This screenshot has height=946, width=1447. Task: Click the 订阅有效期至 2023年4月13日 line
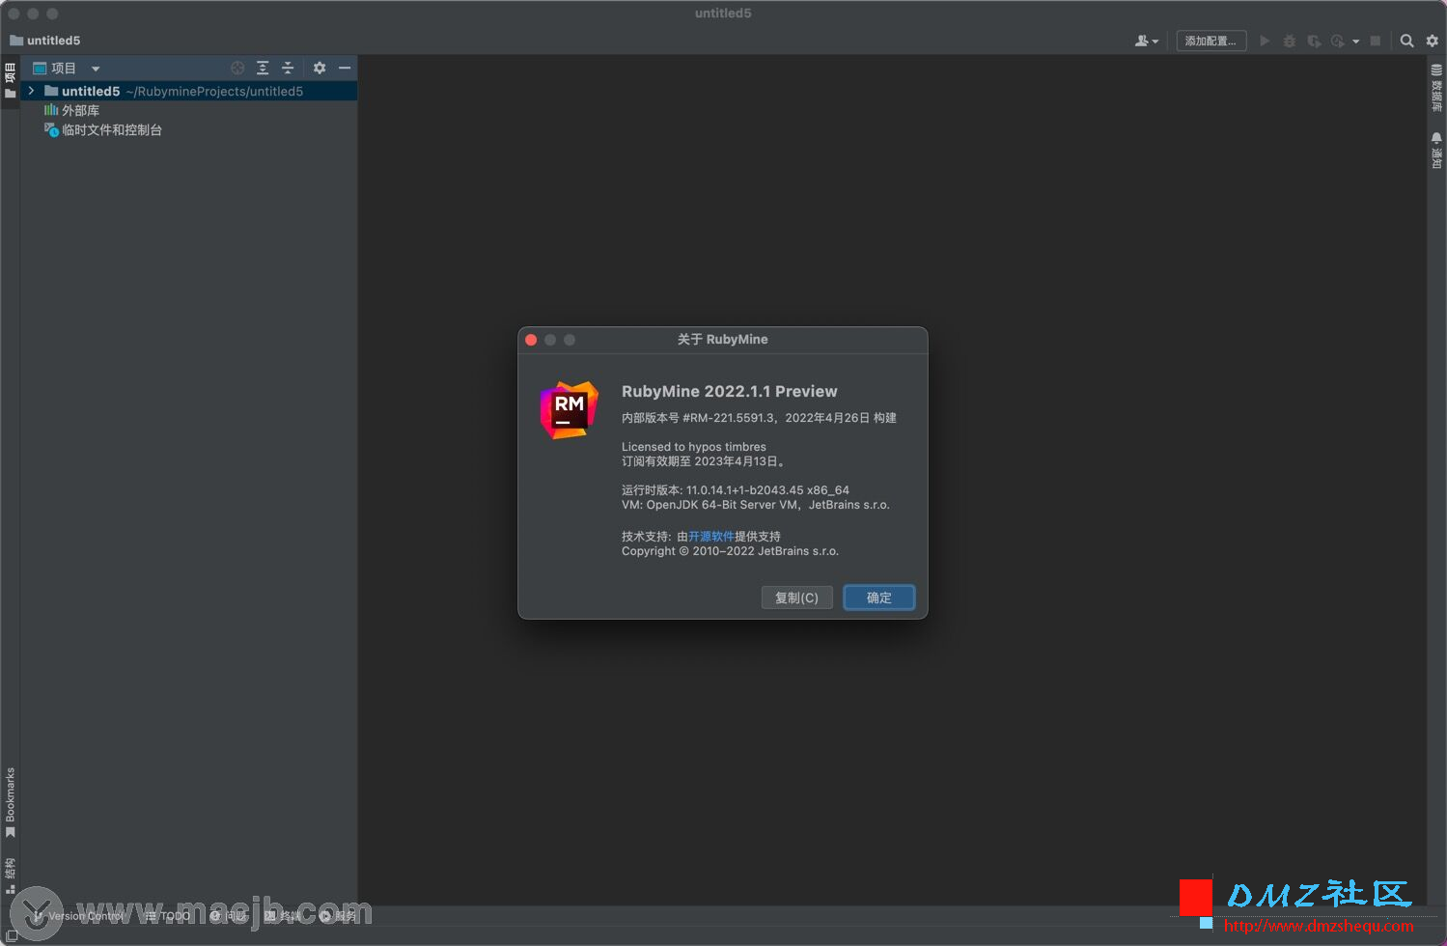click(705, 461)
